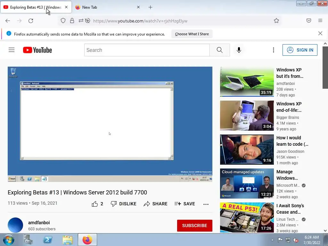Open the Windows Start menu orb
Viewport: 328px width, 246px height.
point(9,240)
